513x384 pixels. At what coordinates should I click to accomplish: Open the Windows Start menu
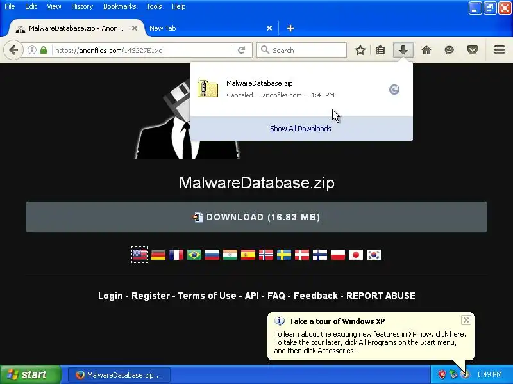[30, 374]
